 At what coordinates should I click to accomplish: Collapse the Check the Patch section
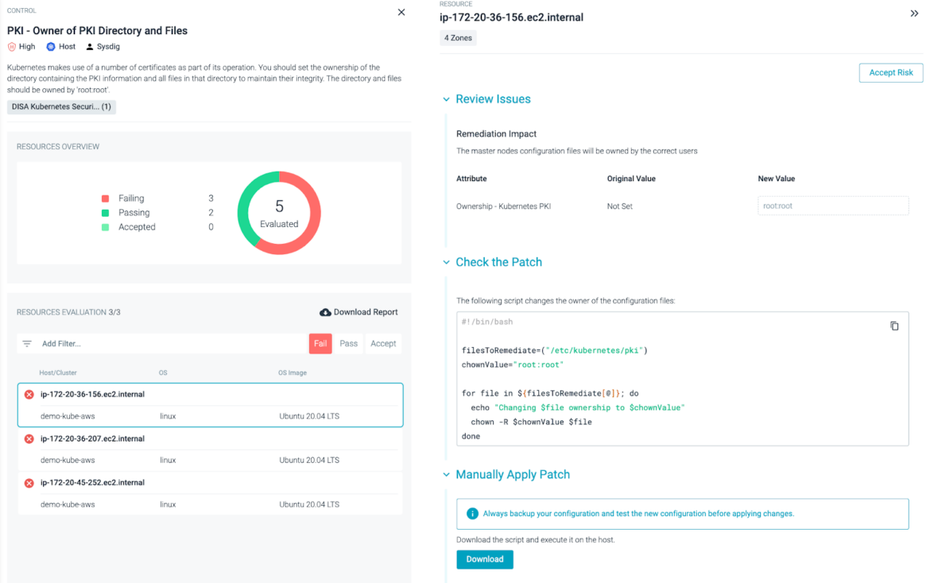pos(446,262)
